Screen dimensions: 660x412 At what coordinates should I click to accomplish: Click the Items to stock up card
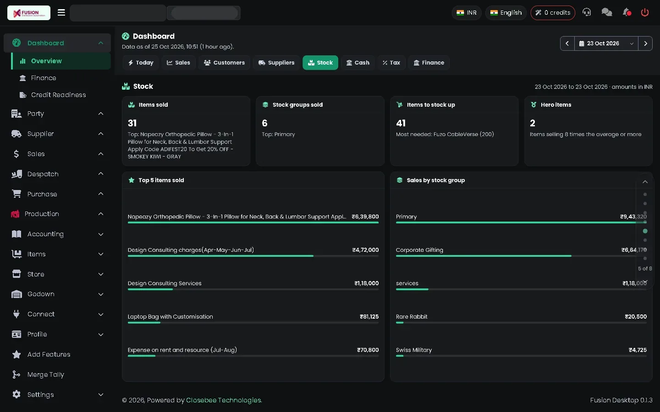pos(454,131)
